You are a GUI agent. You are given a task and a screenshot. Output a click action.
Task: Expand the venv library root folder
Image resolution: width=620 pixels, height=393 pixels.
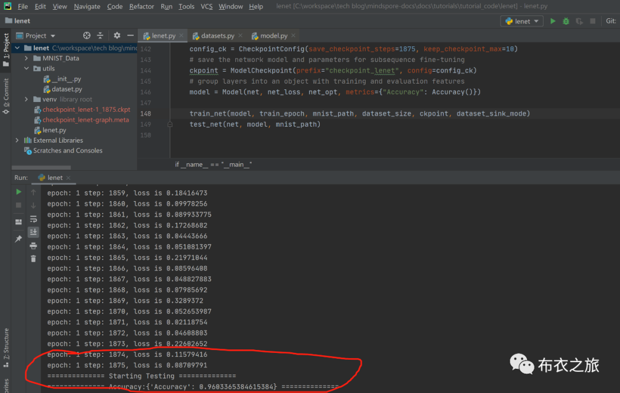click(26, 99)
